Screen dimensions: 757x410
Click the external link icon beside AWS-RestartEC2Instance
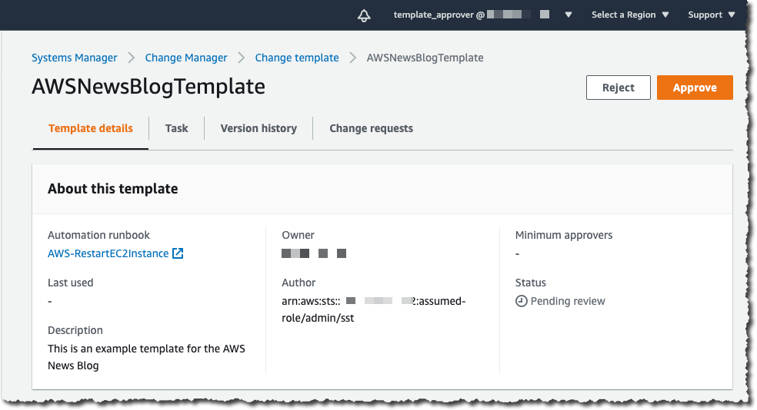tap(178, 253)
